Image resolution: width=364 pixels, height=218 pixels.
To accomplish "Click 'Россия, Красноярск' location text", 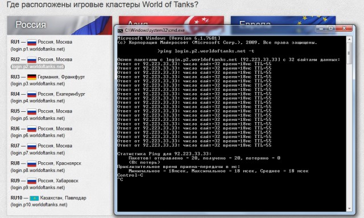I will click(x=59, y=163).
